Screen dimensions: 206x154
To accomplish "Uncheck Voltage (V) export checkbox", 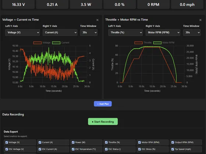I will [7, 142].
